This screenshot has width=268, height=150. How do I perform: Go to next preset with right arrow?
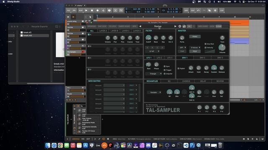click(x=175, y=26)
